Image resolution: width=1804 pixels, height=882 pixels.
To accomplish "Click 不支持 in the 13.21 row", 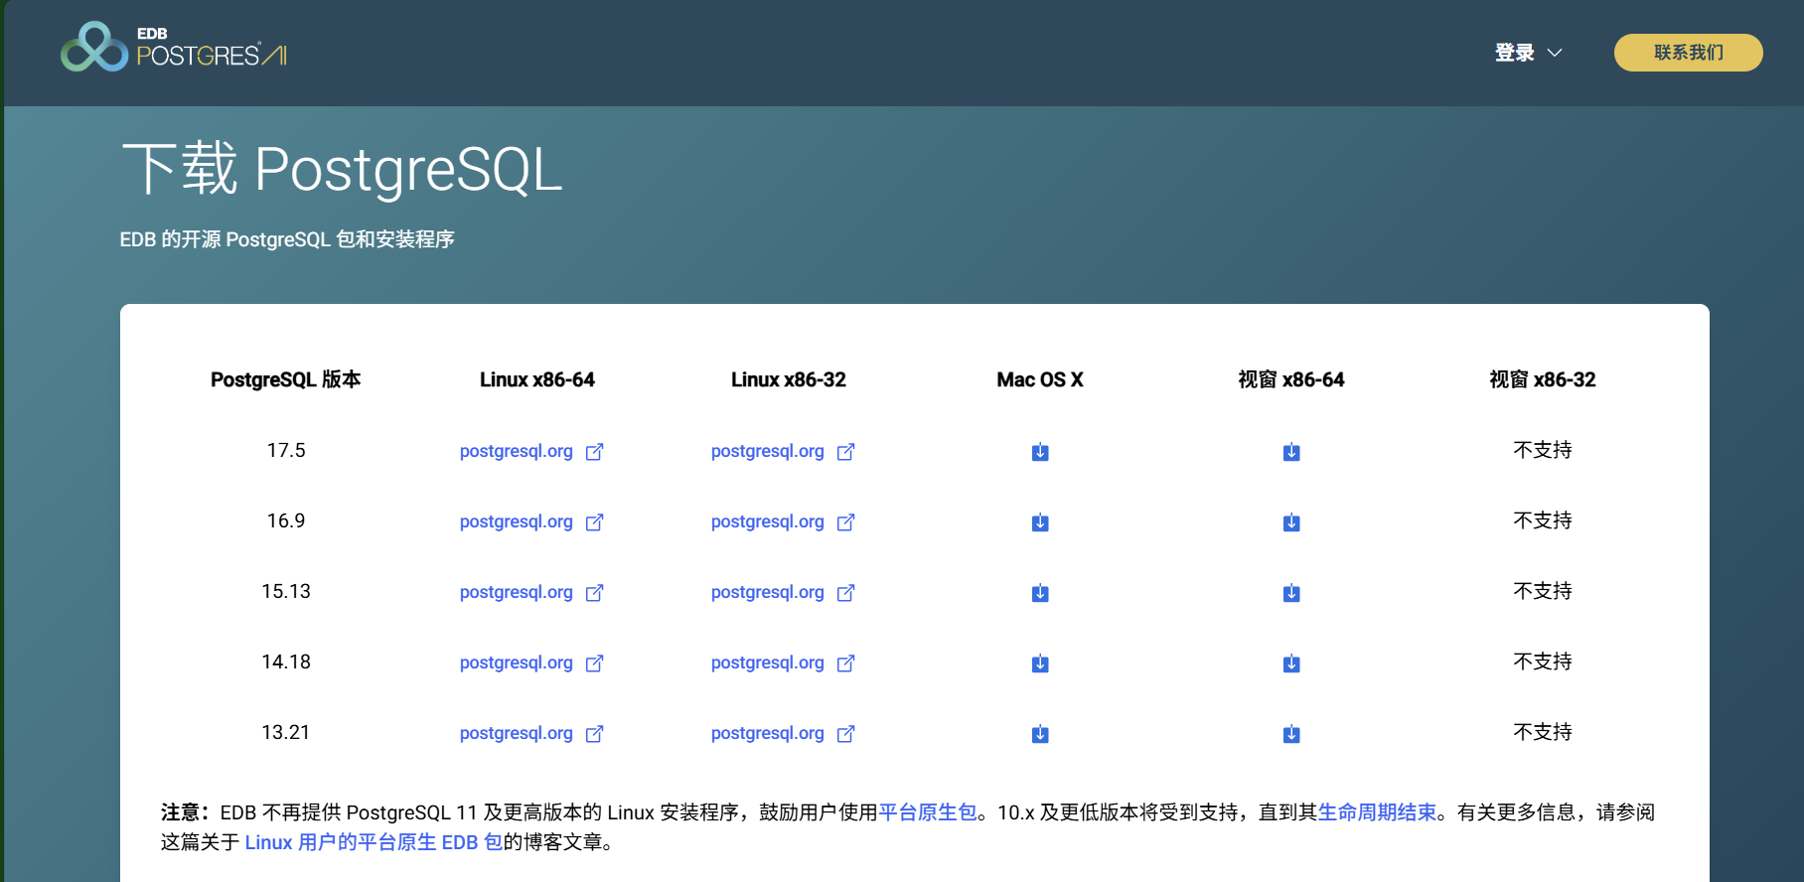I will point(1543,732).
